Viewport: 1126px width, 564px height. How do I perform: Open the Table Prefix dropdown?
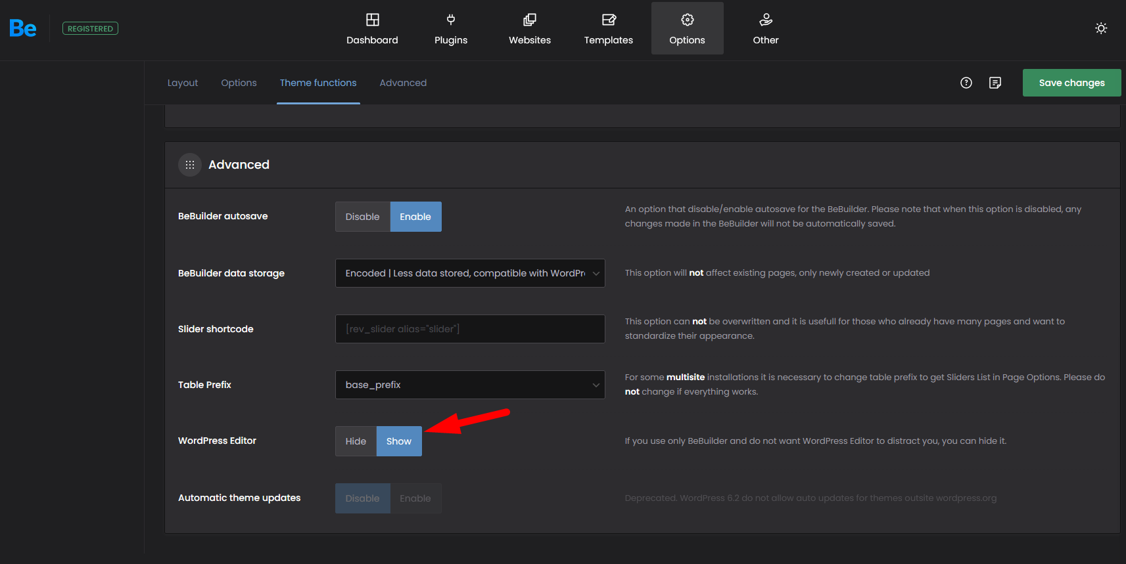click(x=470, y=385)
